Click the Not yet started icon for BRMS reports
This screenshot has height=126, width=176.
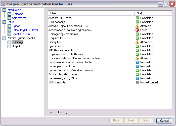(x=137, y=82)
